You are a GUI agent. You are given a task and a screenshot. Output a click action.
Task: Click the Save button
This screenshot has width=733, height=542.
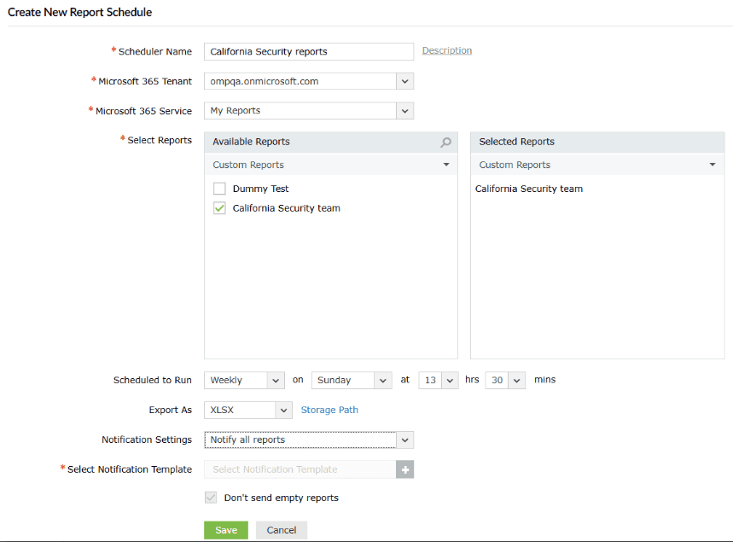tap(225, 529)
